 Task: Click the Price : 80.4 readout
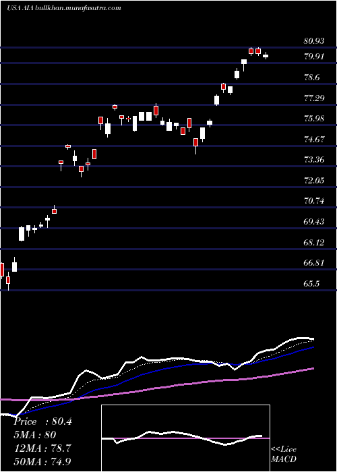point(42,421)
